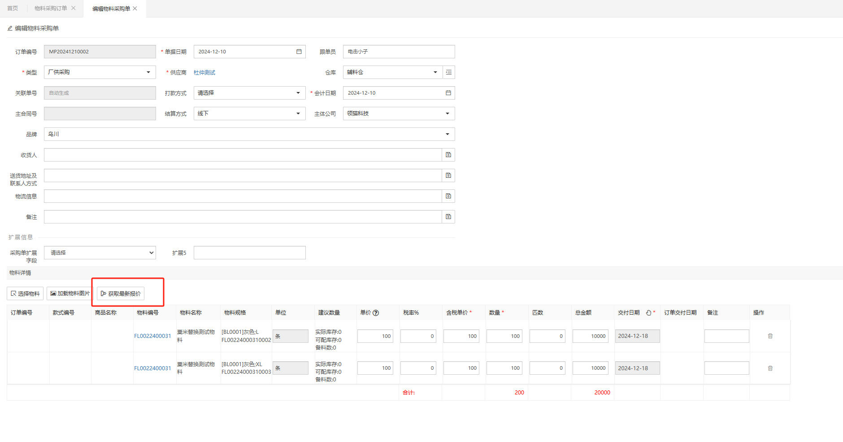
Task: Click the 选择物料 button
Action: coord(25,293)
